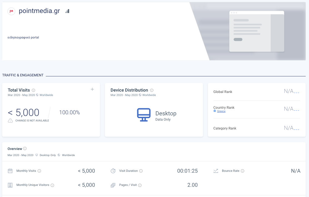Click the Global Rank N/A value
Screen dimensions: 309x197
pos(292,91)
